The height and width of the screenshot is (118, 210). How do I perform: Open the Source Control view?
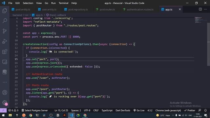click(x=5, y=31)
